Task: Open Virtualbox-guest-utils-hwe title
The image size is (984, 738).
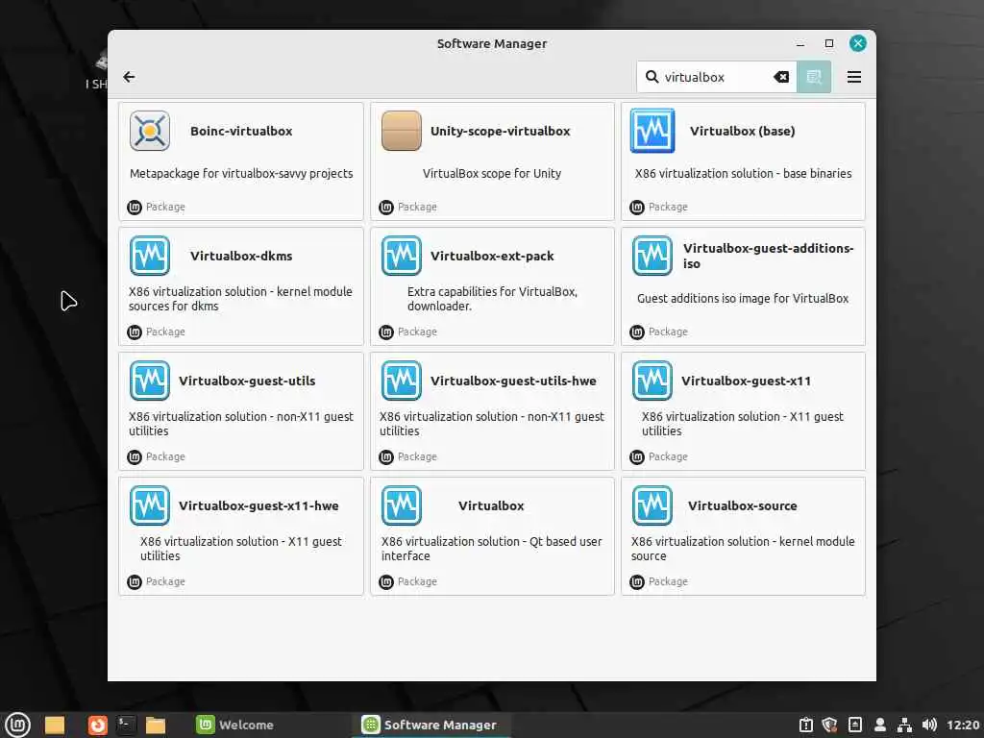Action: (x=513, y=381)
